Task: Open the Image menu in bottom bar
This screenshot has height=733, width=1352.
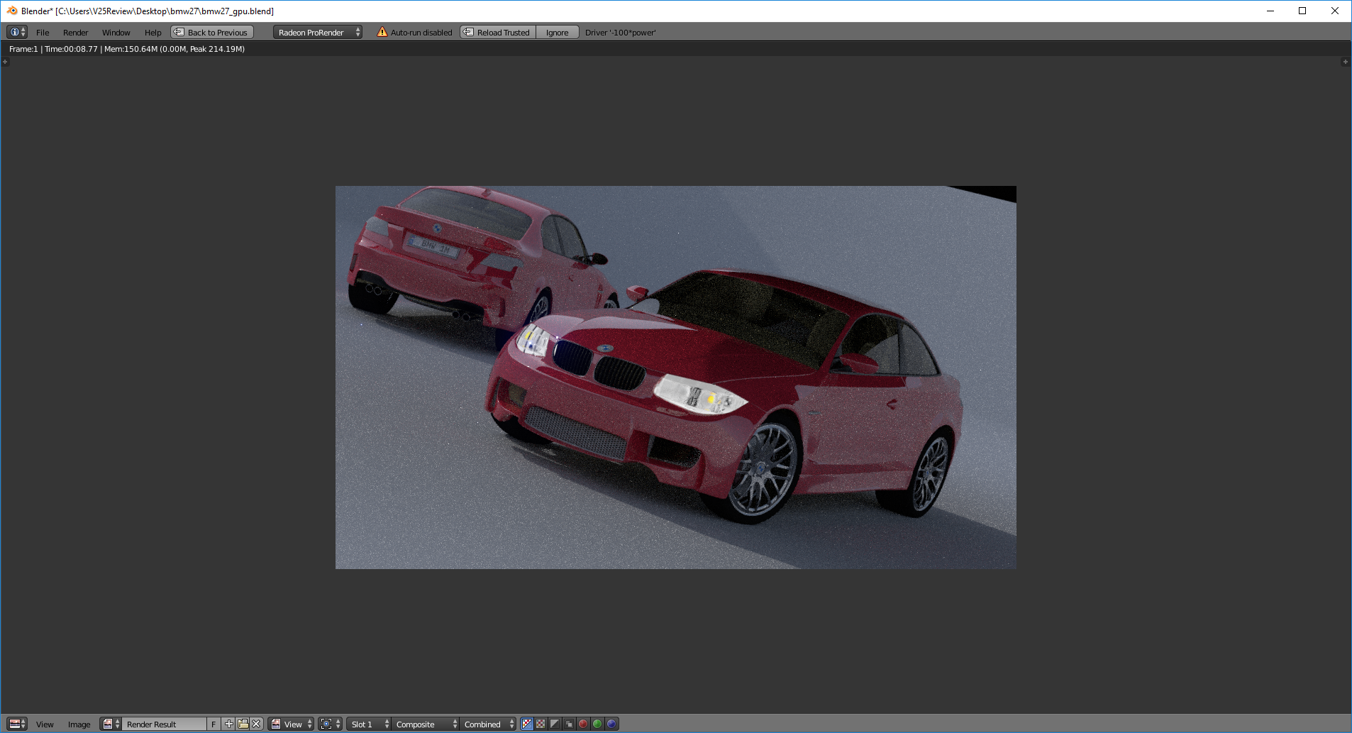Action: (x=79, y=724)
